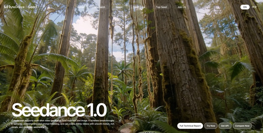Go to the Home page
The height and width of the screenshot is (133, 263).
81,7
